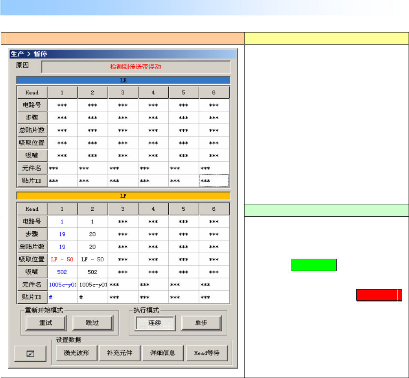Click the 生产 > 暂停 window title bar
This screenshot has height=378, width=409.
click(123, 54)
